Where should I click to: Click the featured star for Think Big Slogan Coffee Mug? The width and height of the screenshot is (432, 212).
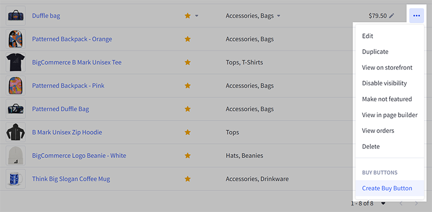187,179
